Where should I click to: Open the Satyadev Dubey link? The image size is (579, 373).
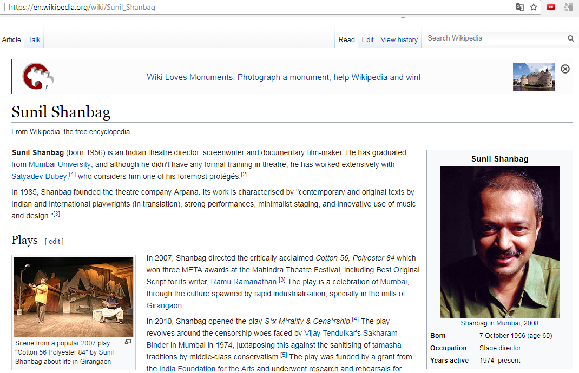39,176
